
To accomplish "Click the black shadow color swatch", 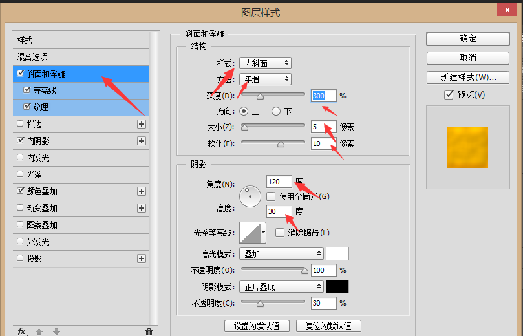I will [x=337, y=287].
